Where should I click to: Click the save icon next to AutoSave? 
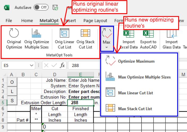click(x=55, y=7)
